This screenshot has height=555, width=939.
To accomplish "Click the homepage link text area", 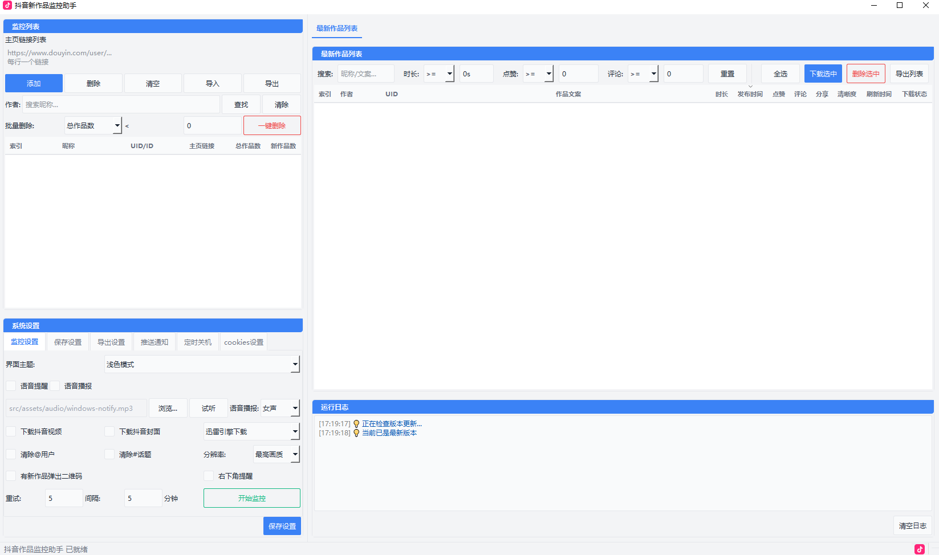I will [x=153, y=57].
